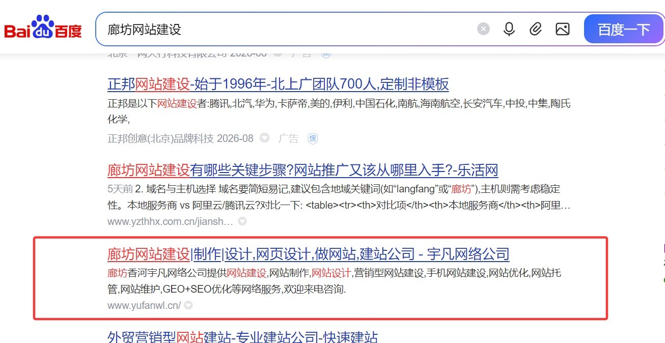The image size is (665, 343).
Task: Open the 正邦网站建设 result title
Action: tap(278, 84)
